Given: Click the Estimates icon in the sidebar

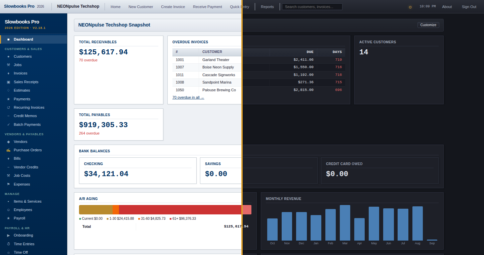Looking at the screenshot, I should [8, 90].
